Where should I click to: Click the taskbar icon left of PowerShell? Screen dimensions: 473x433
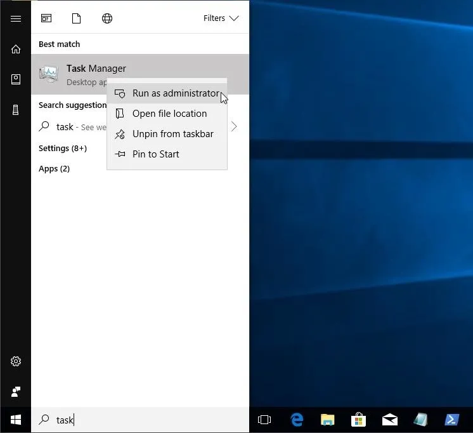point(421,420)
